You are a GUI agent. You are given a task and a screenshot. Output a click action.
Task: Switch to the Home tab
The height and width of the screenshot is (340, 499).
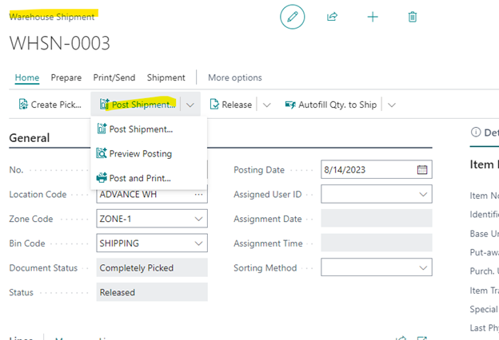pos(27,77)
